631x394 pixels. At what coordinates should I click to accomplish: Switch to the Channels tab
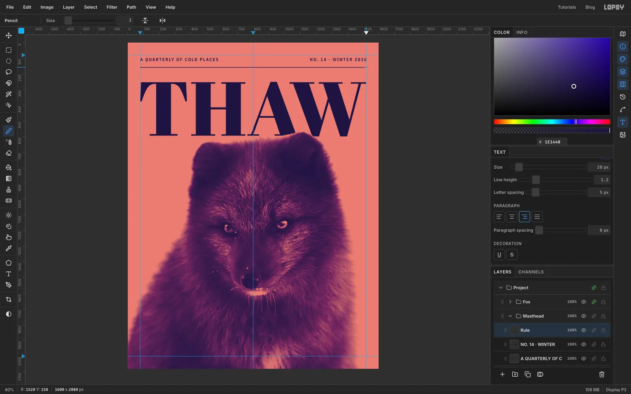pos(531,272)
